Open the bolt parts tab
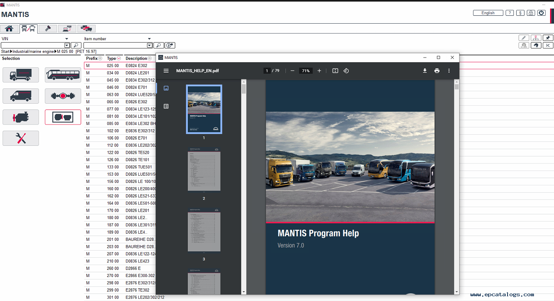 pos(48,28)
